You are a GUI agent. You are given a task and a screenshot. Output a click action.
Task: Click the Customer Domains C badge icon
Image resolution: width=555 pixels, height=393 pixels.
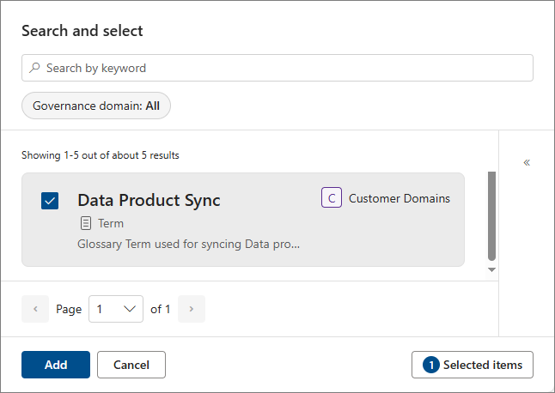point(332,197)
